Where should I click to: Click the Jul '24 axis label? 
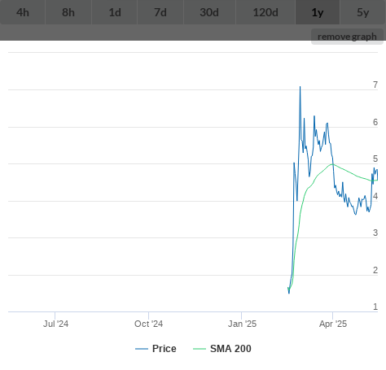(x=55, y=324)
